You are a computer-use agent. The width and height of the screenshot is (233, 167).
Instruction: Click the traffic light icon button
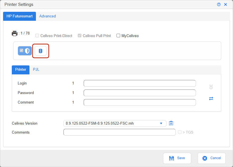point(41,51)
